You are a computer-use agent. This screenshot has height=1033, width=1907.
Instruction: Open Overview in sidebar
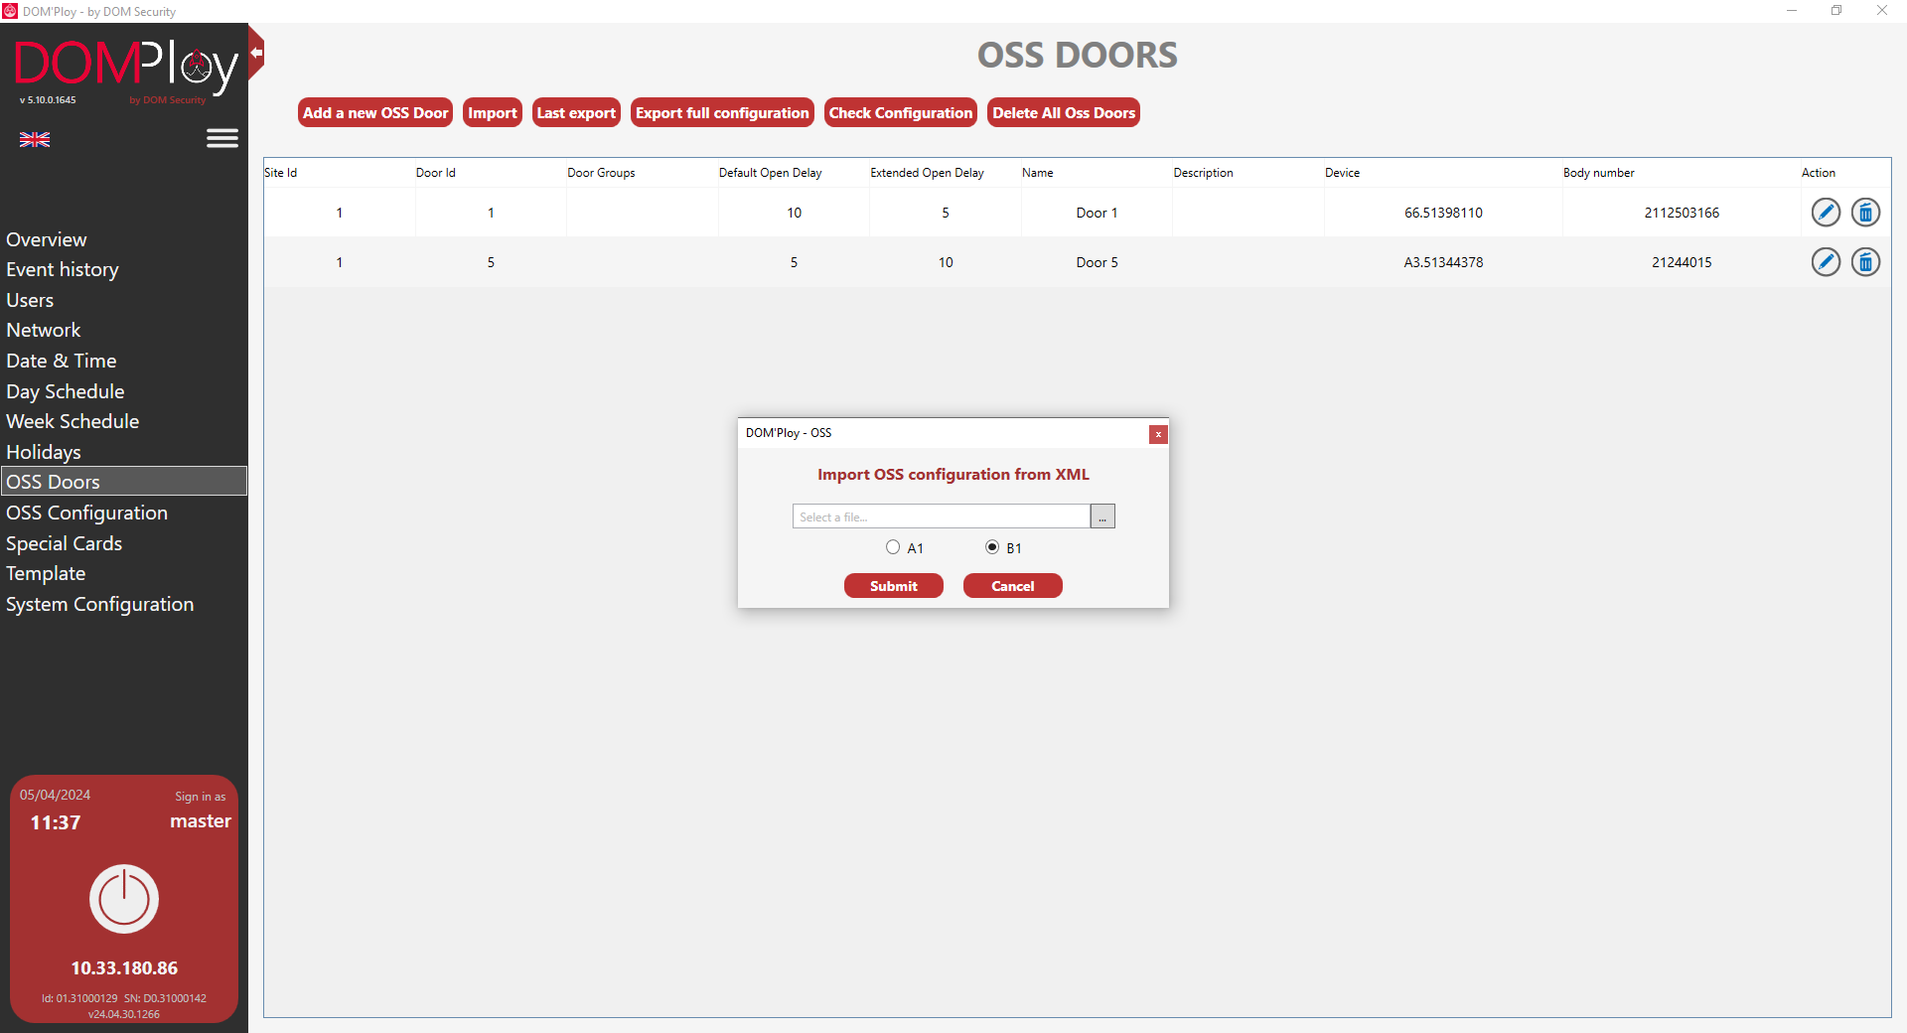47,239
